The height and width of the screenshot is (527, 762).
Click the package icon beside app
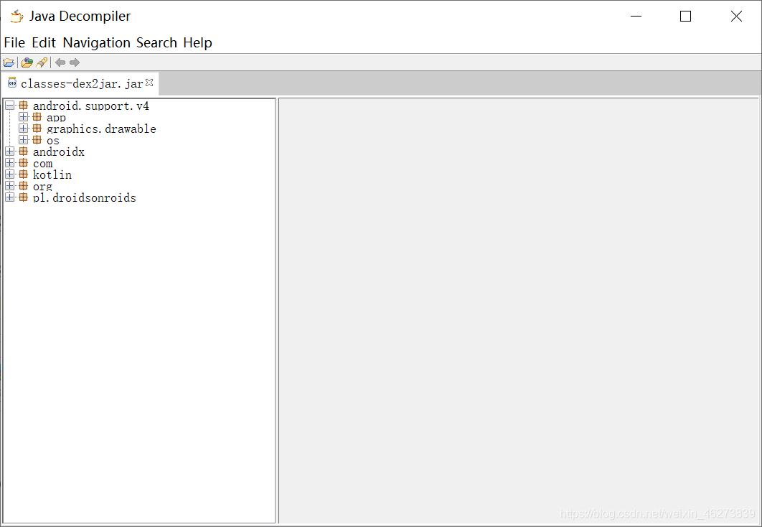[37, 117]
